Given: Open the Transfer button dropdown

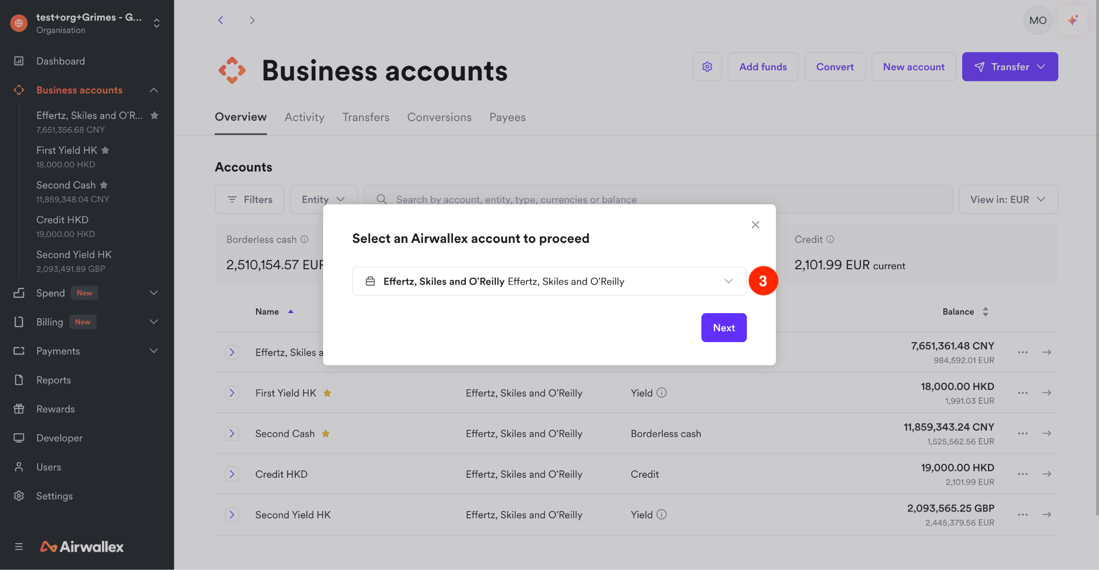Looking at the screenshot, I should pyautogui.click(x=1010, y=66).
